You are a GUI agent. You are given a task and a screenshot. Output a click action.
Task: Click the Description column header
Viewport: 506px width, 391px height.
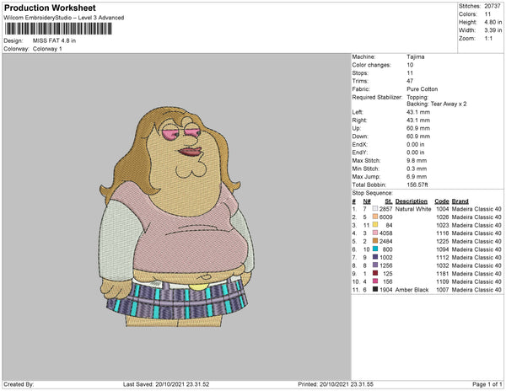(411, 202)
